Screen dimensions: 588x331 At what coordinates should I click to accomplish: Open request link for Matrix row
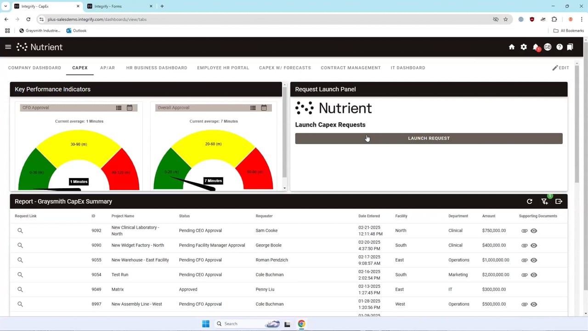click(20, 289)
